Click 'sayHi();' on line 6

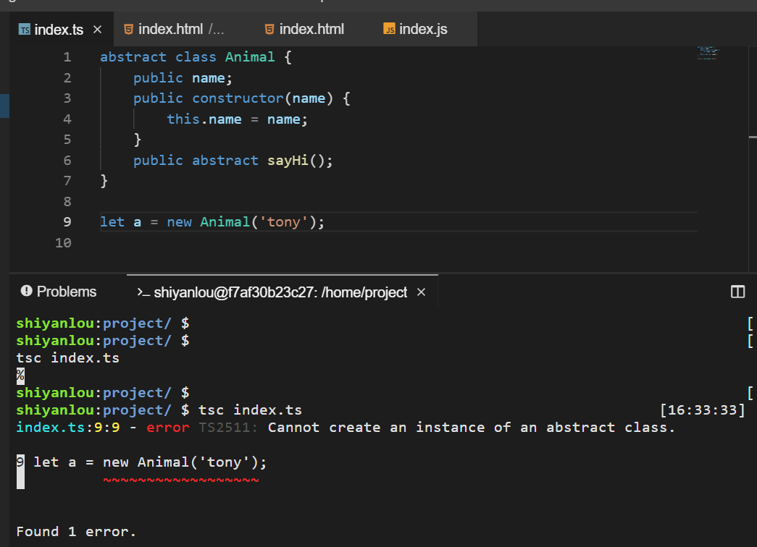point(300,160)
